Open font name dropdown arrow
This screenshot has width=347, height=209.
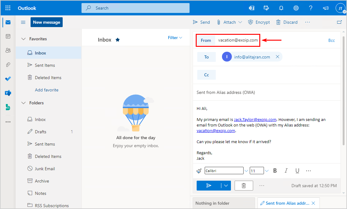coord(246,171)
